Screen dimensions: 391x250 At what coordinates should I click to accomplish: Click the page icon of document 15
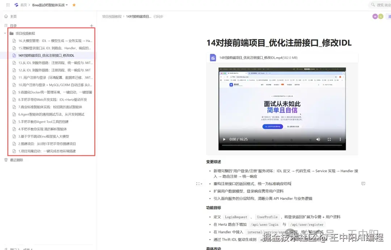(14, 48)
